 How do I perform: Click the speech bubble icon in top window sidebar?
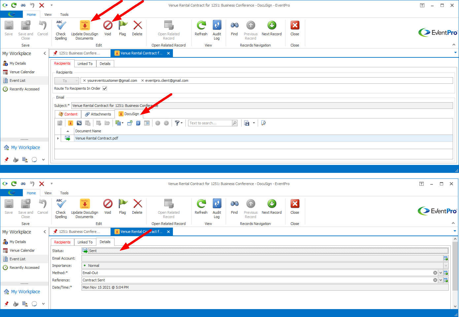34,160
